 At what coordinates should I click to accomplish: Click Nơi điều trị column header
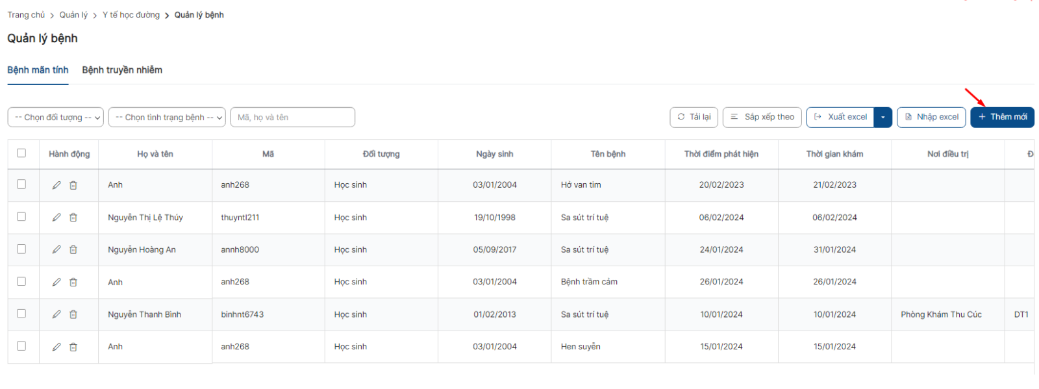pos(948,155)
